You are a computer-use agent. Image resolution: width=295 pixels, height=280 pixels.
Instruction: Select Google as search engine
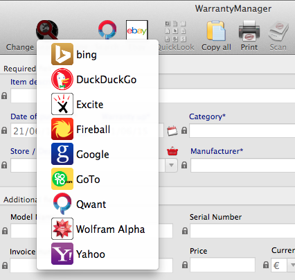click(98, 154)
